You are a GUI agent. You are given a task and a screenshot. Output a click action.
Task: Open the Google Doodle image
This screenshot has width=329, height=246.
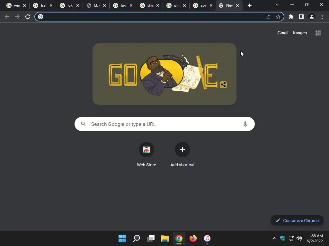pyautogui.click(x=164, y=74)
